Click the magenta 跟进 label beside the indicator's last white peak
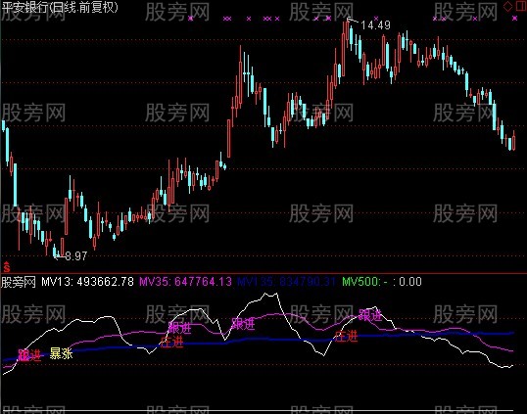 tap(370, 315)
